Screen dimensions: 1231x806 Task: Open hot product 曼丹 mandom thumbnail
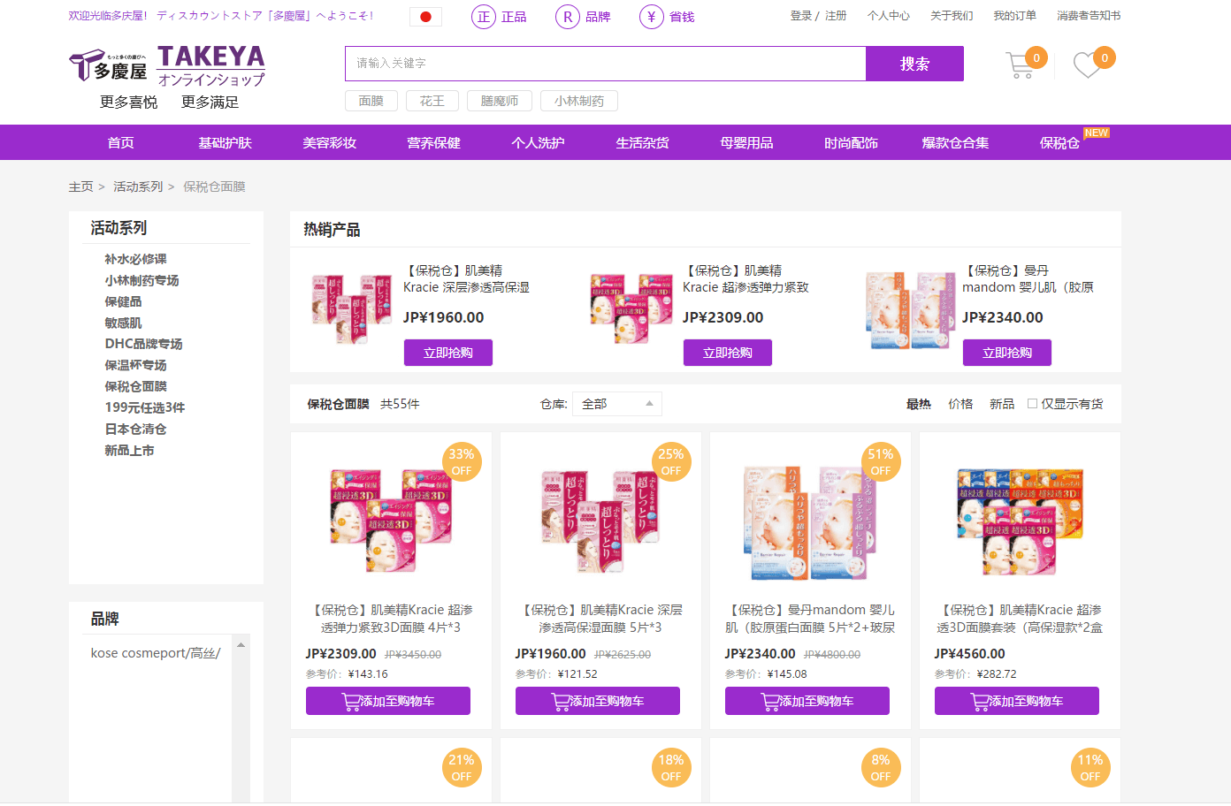tap(911, 310)
